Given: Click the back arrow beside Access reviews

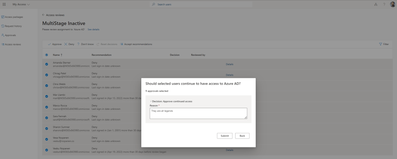Looking at the screenshot, I should tap(43, 15).
